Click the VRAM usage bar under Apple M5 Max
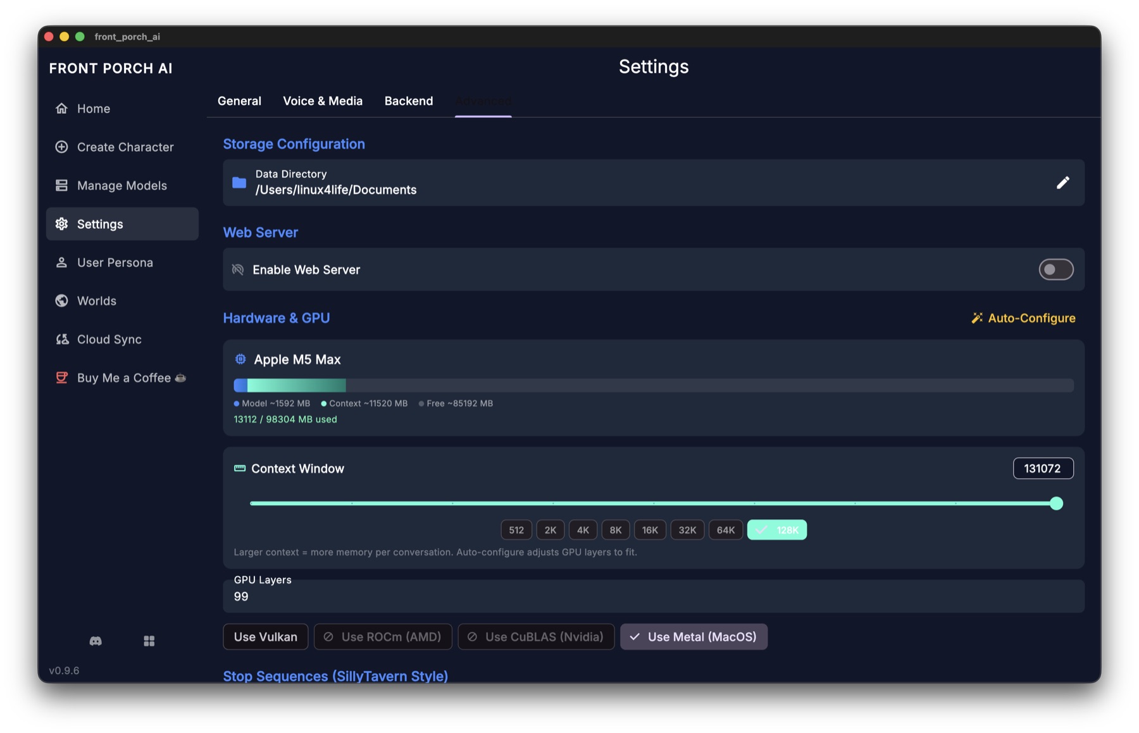The image size is (1139, 733). coord(654,385)
